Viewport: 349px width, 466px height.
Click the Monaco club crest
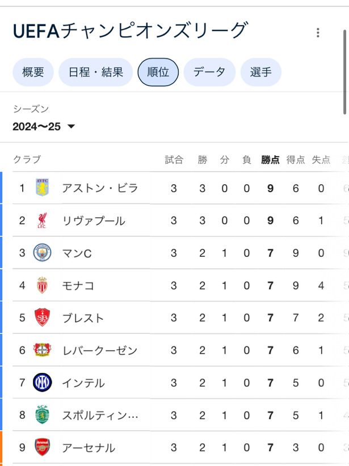[42, 285]
